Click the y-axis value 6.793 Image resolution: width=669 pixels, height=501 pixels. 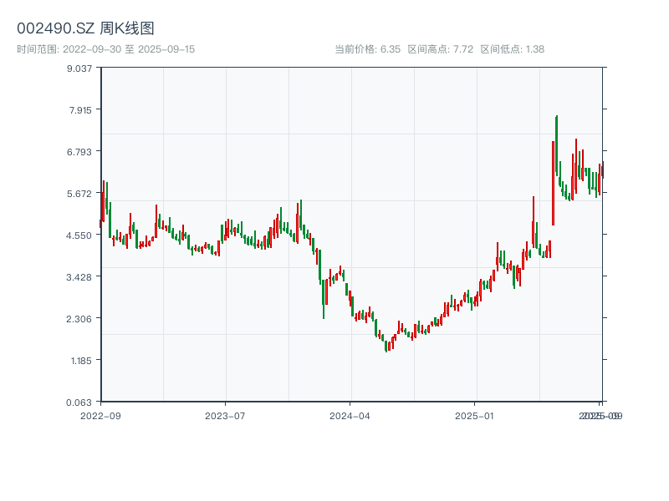[x=79, y=152]
